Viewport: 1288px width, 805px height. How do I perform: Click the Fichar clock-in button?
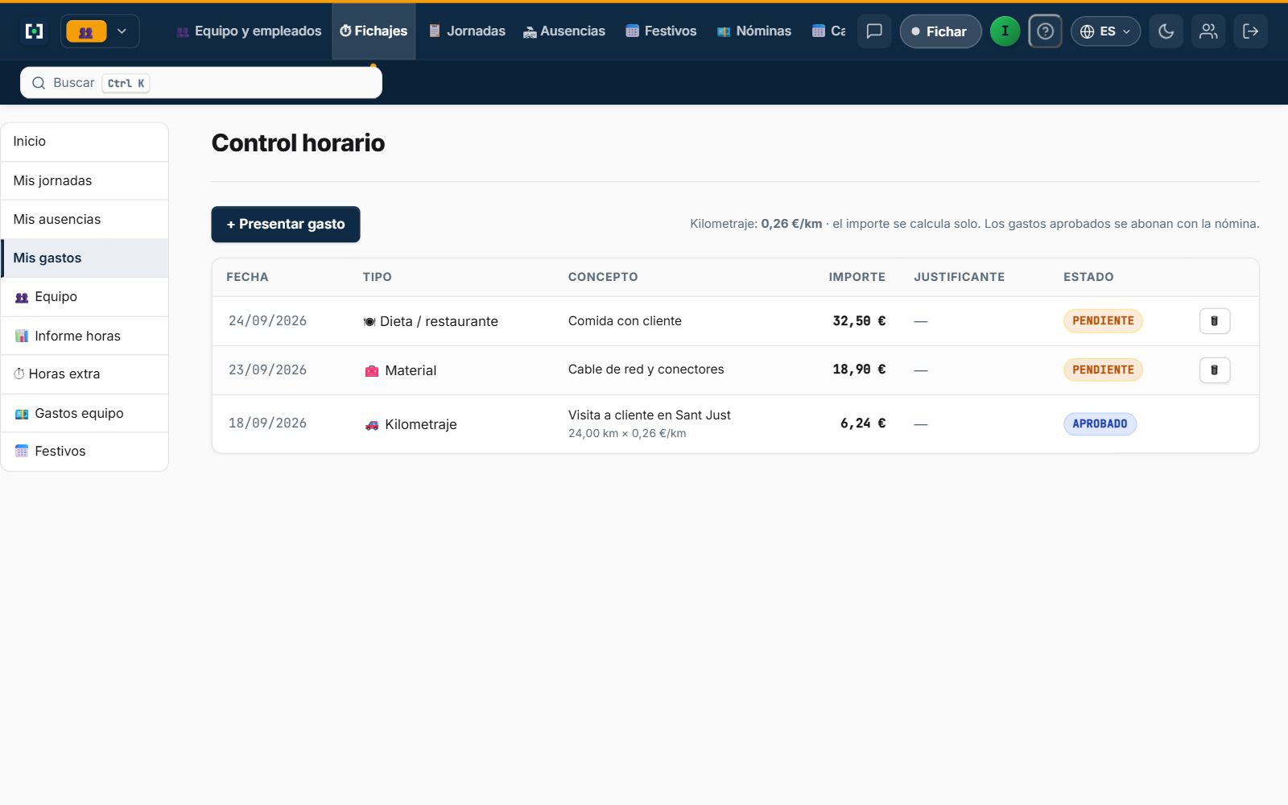pos(940,31)
